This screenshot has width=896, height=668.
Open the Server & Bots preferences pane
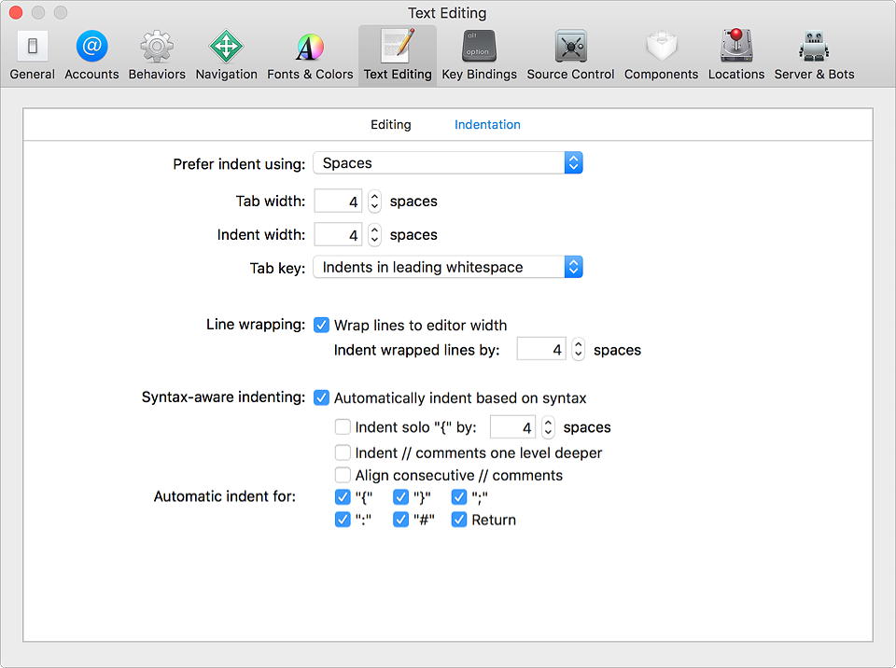click(x=814, y=55)
